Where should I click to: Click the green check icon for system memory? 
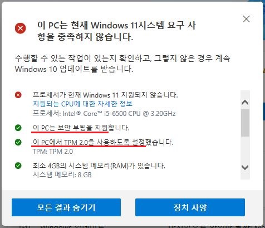[18, 166]
